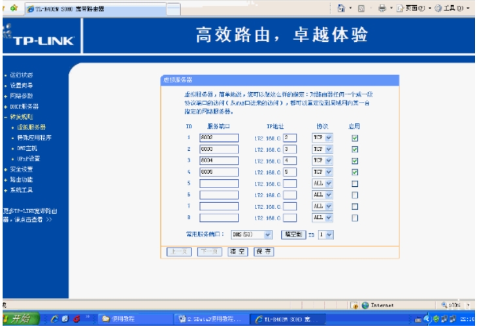Click the IP address field for ID 5
The width and height of the screenshot is (477, 326).
click(289, 184)
